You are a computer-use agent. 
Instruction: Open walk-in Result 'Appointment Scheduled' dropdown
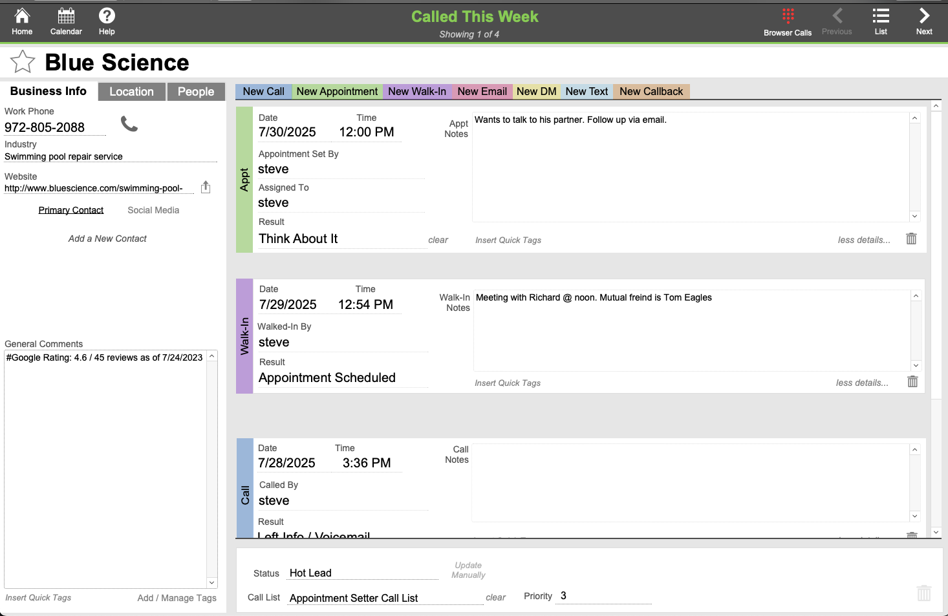tap(343, 378)
